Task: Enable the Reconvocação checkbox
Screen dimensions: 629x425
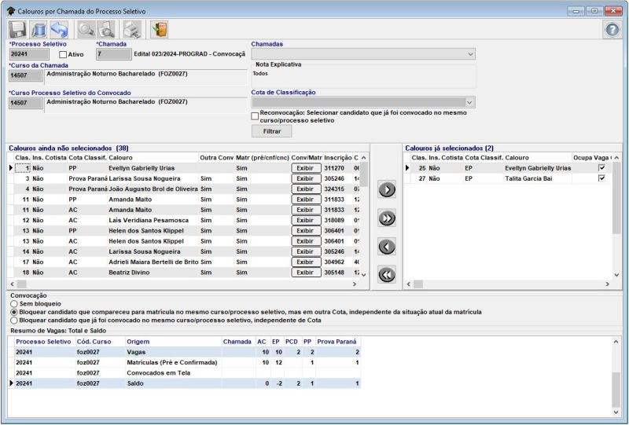Action: click(x=255, y=116)
